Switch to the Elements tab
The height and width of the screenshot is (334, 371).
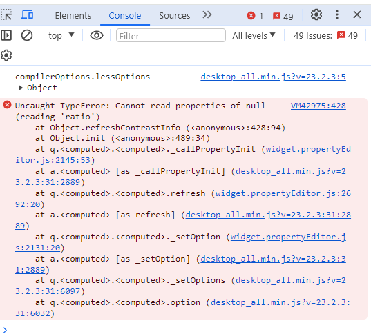click(x=73, y=16)
